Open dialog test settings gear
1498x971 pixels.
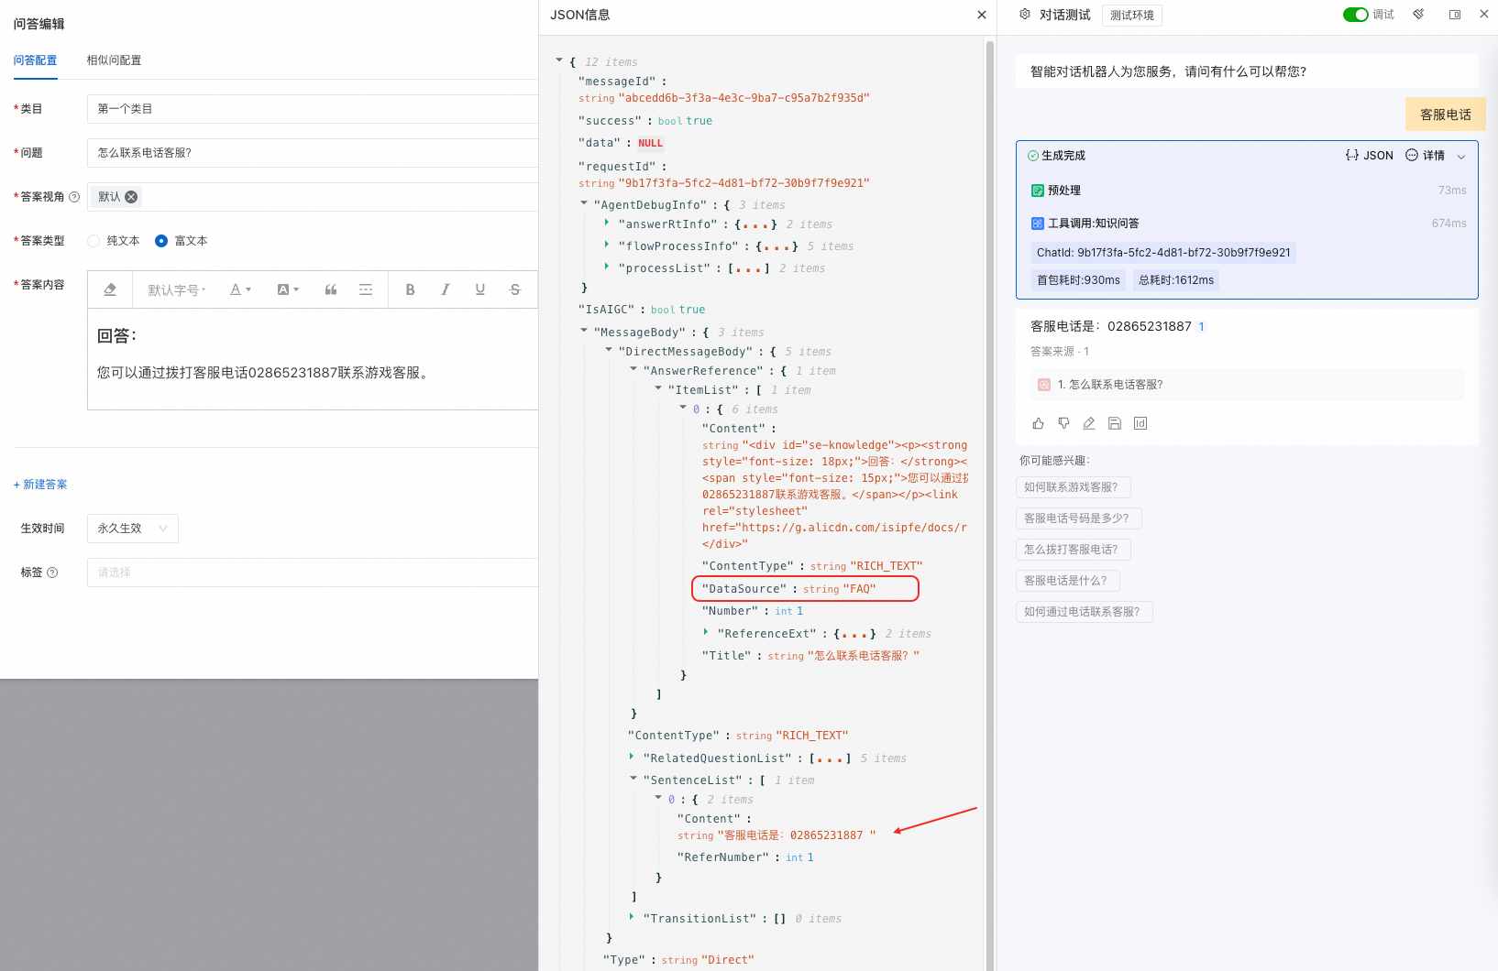click(1025, 15)
